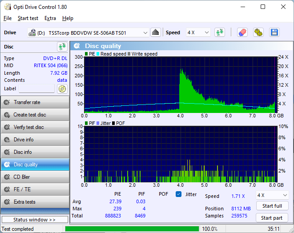Click the disc Label input field
This screenshot has width=294, height=233.
(x=36, y=88)
